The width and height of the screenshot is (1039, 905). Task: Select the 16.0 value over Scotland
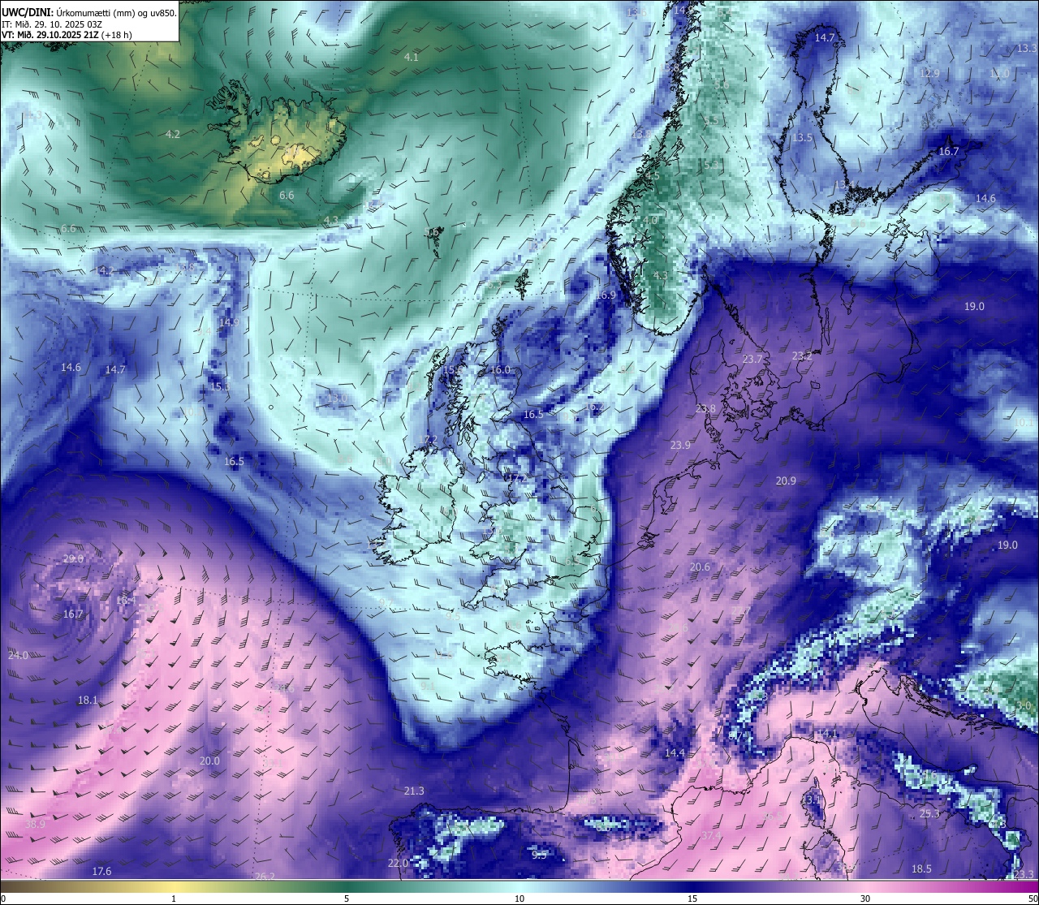(x=500, y=369)
